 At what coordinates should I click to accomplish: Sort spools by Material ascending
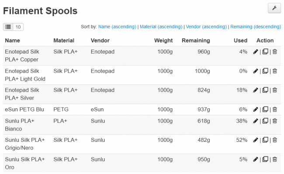tap(160, 27)
